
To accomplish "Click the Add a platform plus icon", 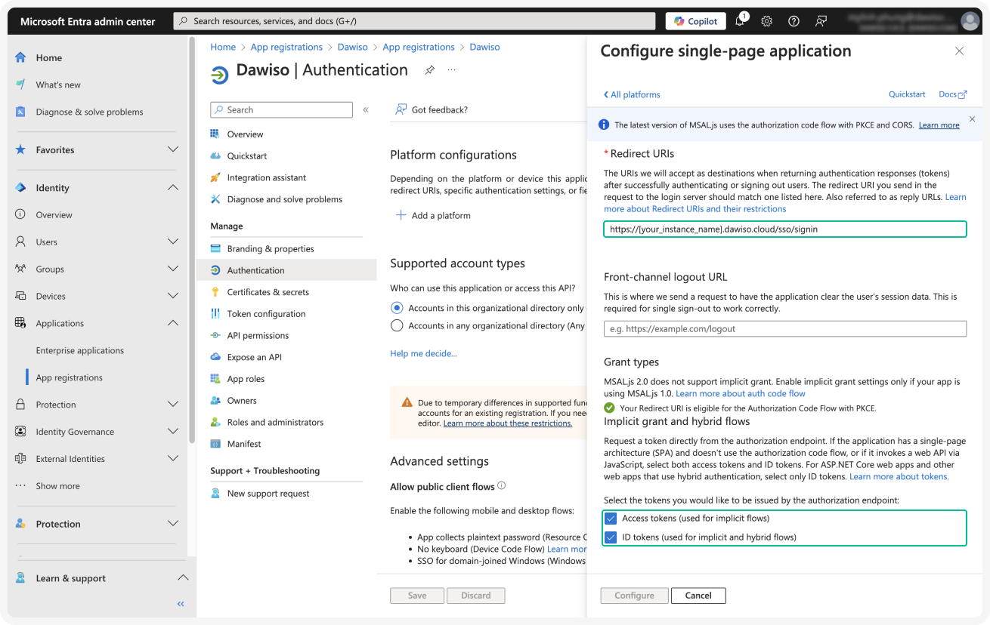I will [x=401, y=216].
